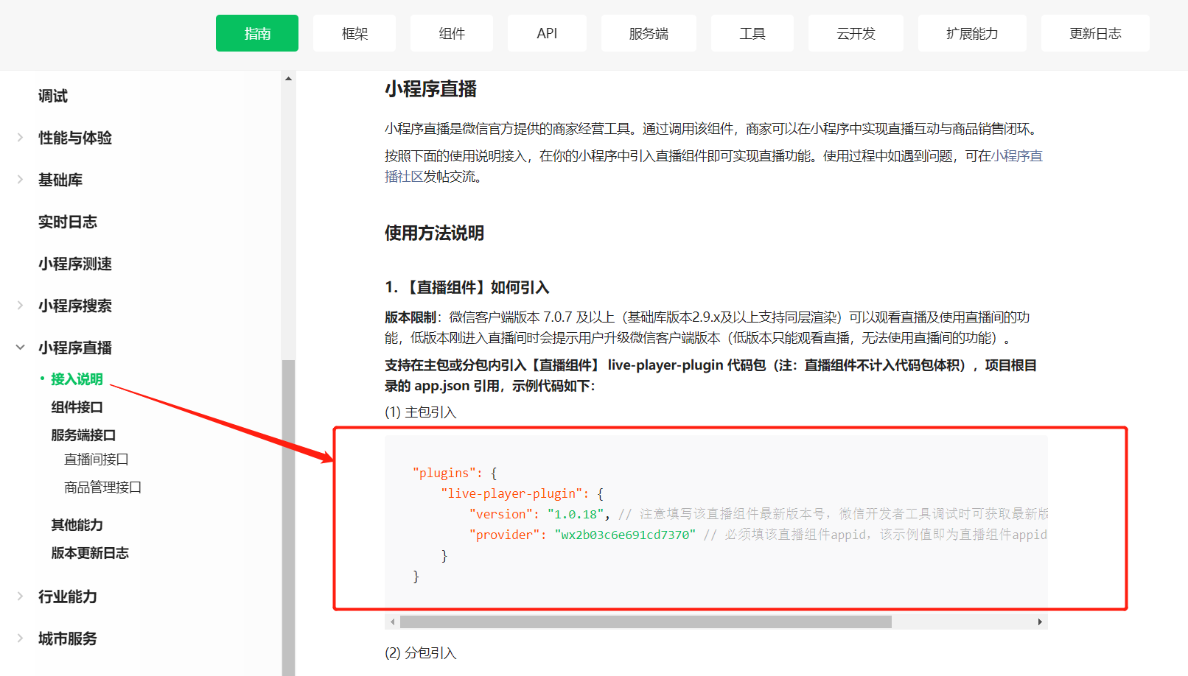Open 商品管理接口 sidebar entry

tap(102, 487)
